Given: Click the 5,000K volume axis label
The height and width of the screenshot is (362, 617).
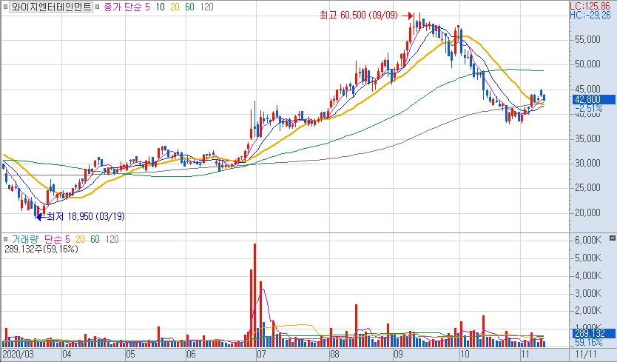Looking at the screenshot, I should click(587, 258).
